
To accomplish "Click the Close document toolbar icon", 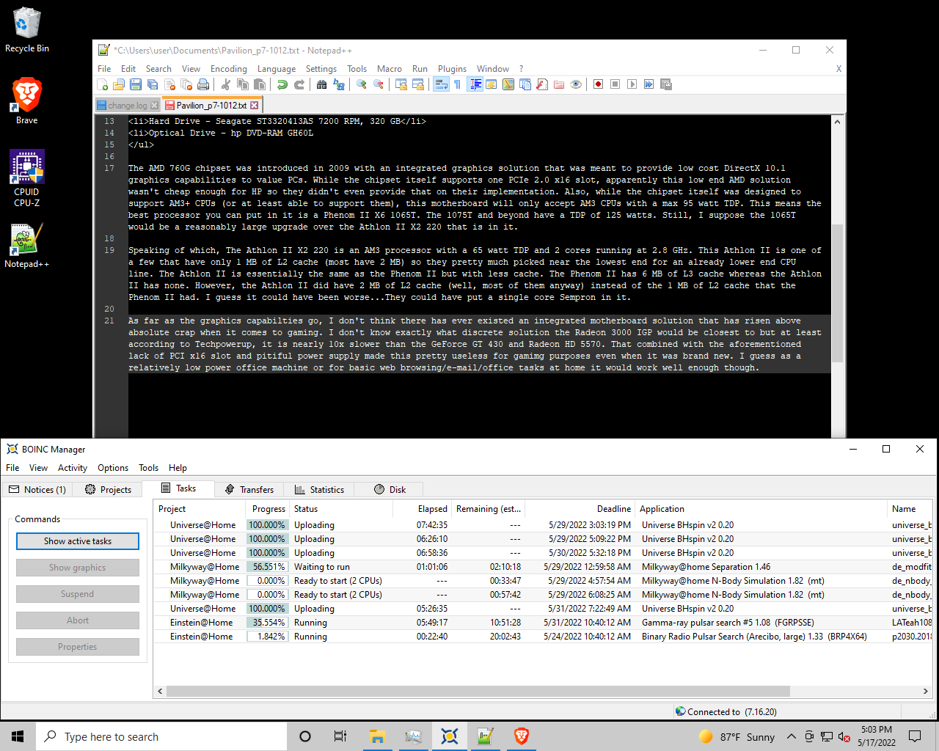I will tap(169, 84).
